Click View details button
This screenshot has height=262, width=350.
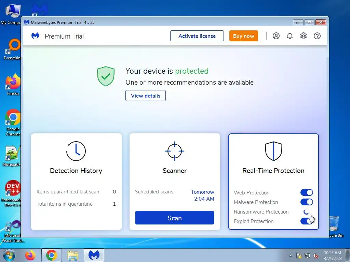tap(146, 96)
